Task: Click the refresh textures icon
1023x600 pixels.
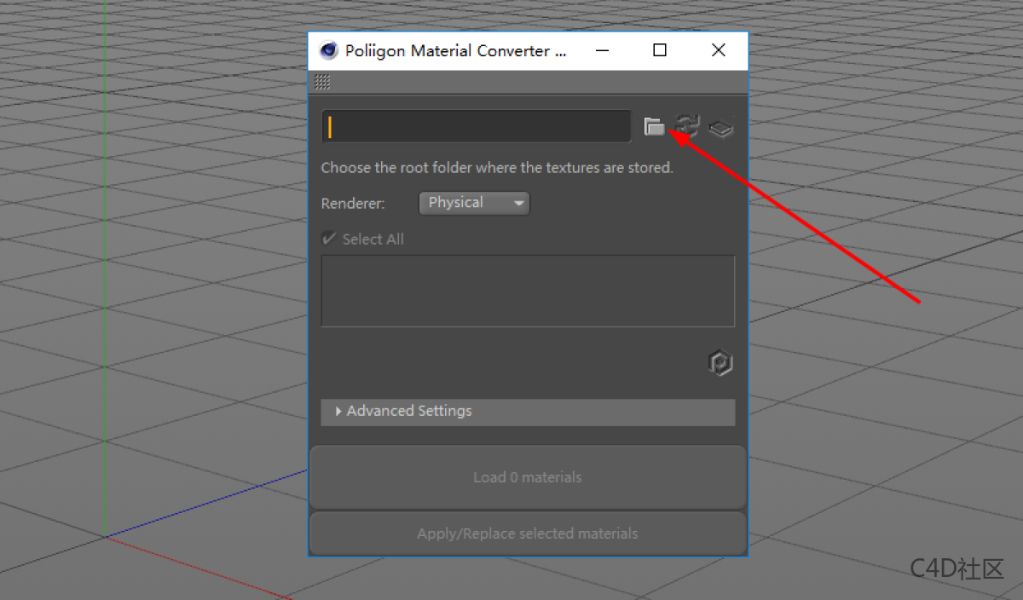Action: (687, 125)
